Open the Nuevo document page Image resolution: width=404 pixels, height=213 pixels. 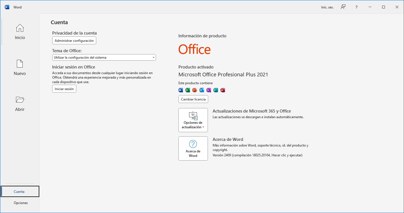click(x=20, y=68)
